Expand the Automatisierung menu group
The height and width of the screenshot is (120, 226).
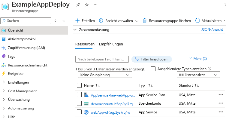pyautogui.click(x=4, y=108)
